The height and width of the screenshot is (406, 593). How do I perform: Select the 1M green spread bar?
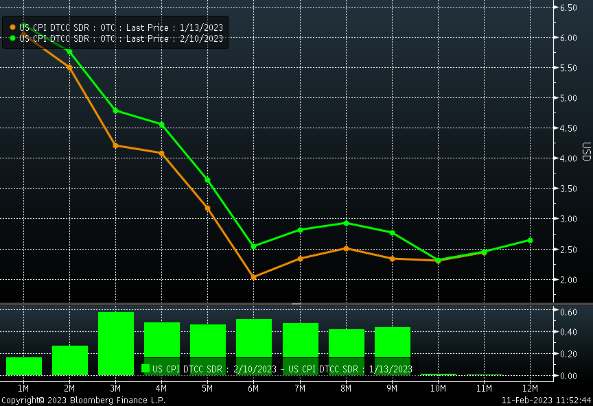(23, 366)
